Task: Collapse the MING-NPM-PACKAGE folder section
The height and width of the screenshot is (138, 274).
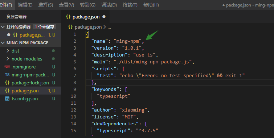Action: click(x=3, y=43)
